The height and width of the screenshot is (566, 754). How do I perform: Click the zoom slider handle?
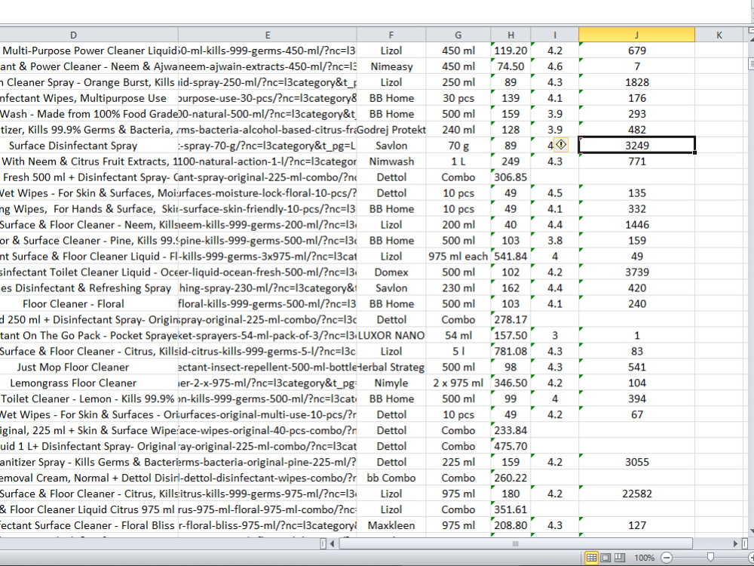(710, 558)
